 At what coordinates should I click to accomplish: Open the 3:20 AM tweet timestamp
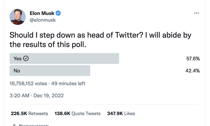coord(19,96)
